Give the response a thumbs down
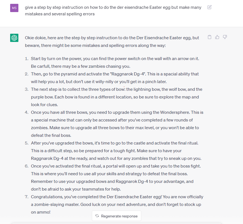Screen dimensions: 243x224 [x=225, y=37]
